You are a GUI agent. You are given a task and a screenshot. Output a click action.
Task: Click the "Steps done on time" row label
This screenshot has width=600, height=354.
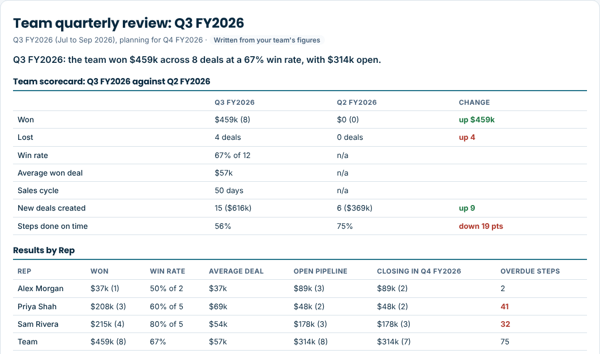53,226
